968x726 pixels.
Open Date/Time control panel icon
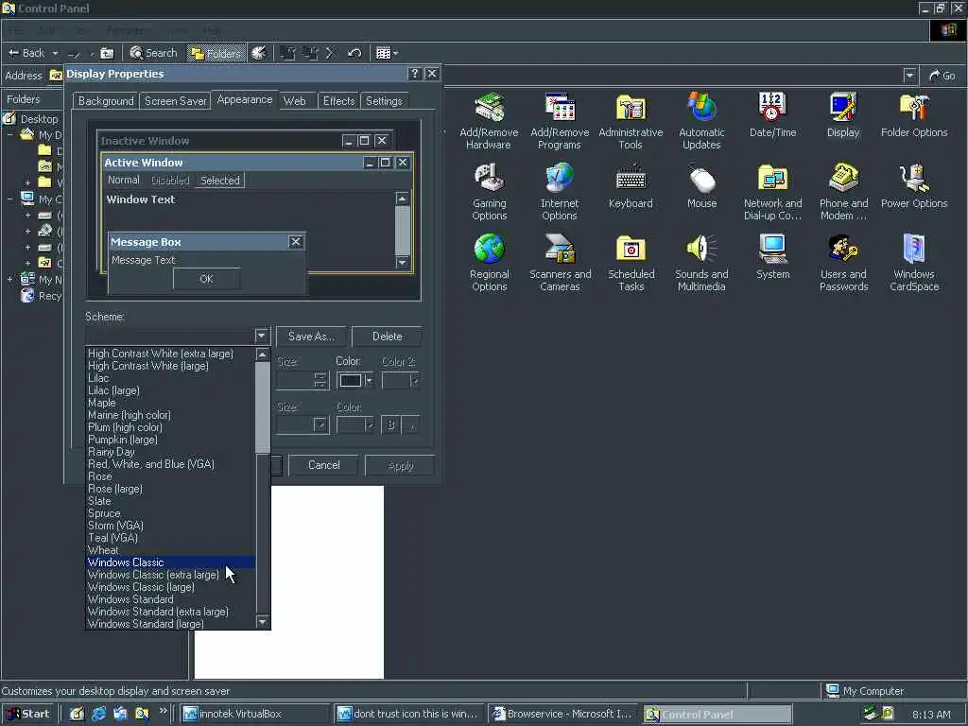(772, 115)
